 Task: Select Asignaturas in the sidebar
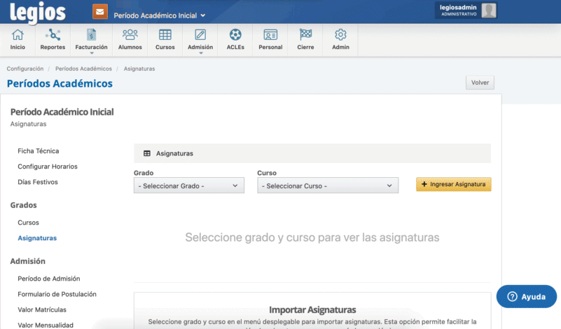(x=37, y=238)
